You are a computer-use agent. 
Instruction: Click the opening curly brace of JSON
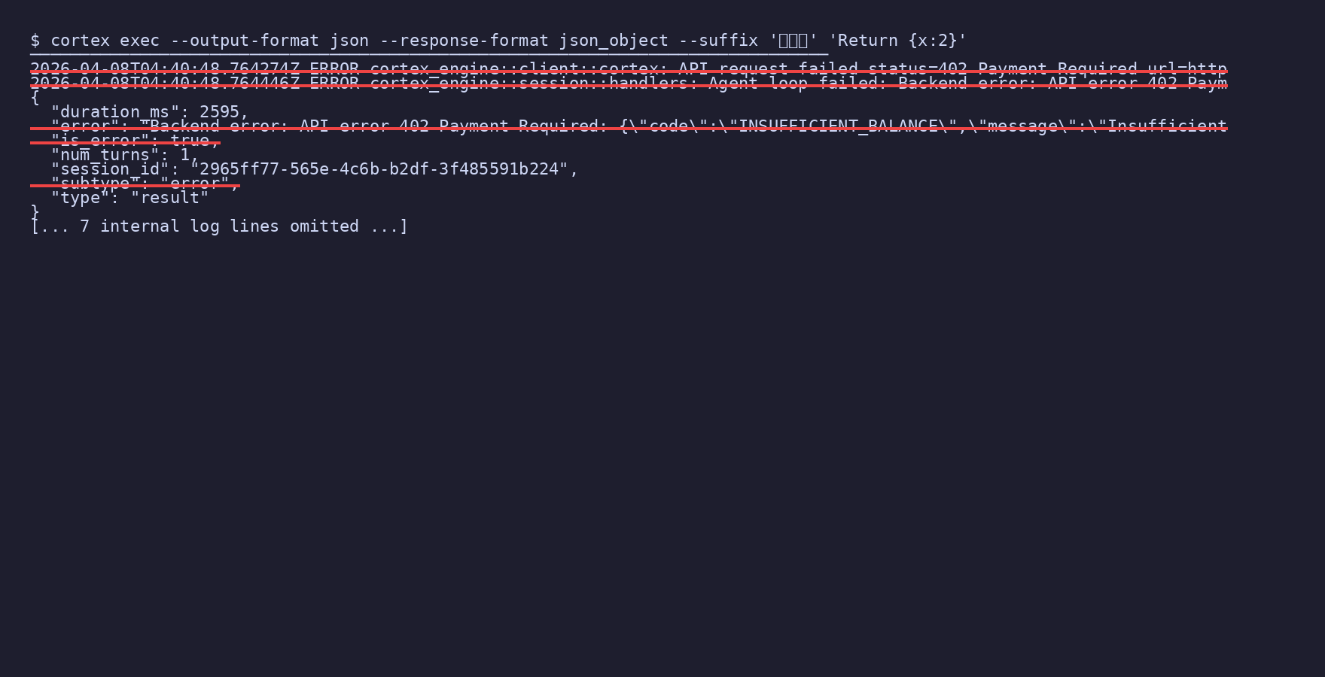(x=35, y=98)
